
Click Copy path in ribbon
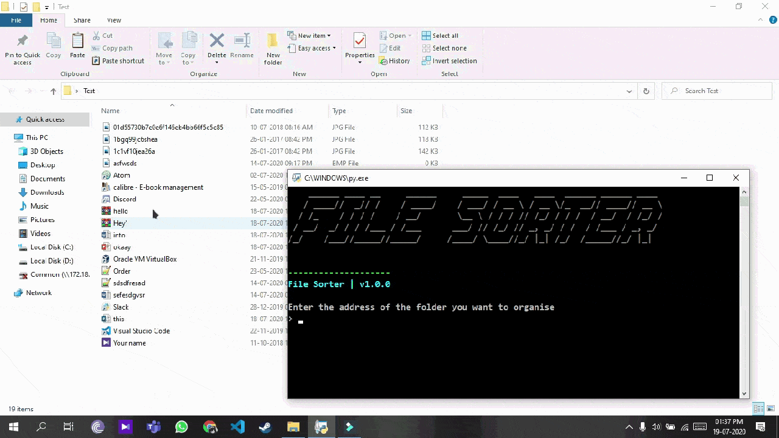(x=112, y=48)
